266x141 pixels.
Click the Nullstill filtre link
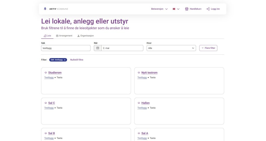[x=77, y=60]
